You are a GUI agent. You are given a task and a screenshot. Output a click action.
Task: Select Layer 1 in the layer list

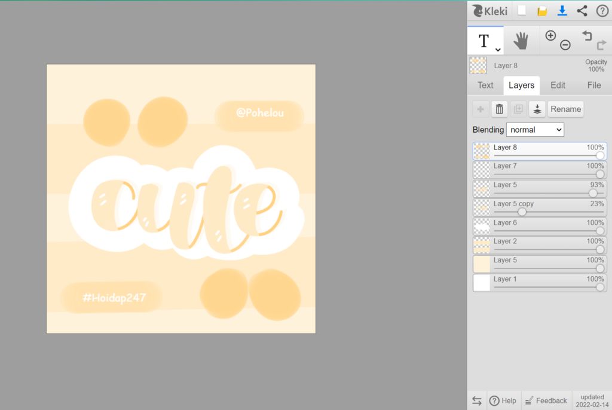point(540,283)
